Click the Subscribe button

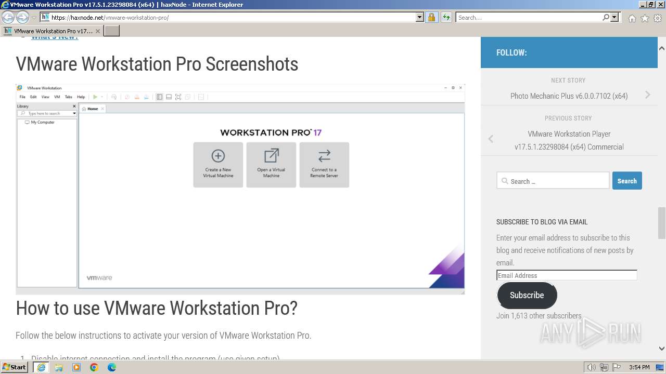coord(527,295)
